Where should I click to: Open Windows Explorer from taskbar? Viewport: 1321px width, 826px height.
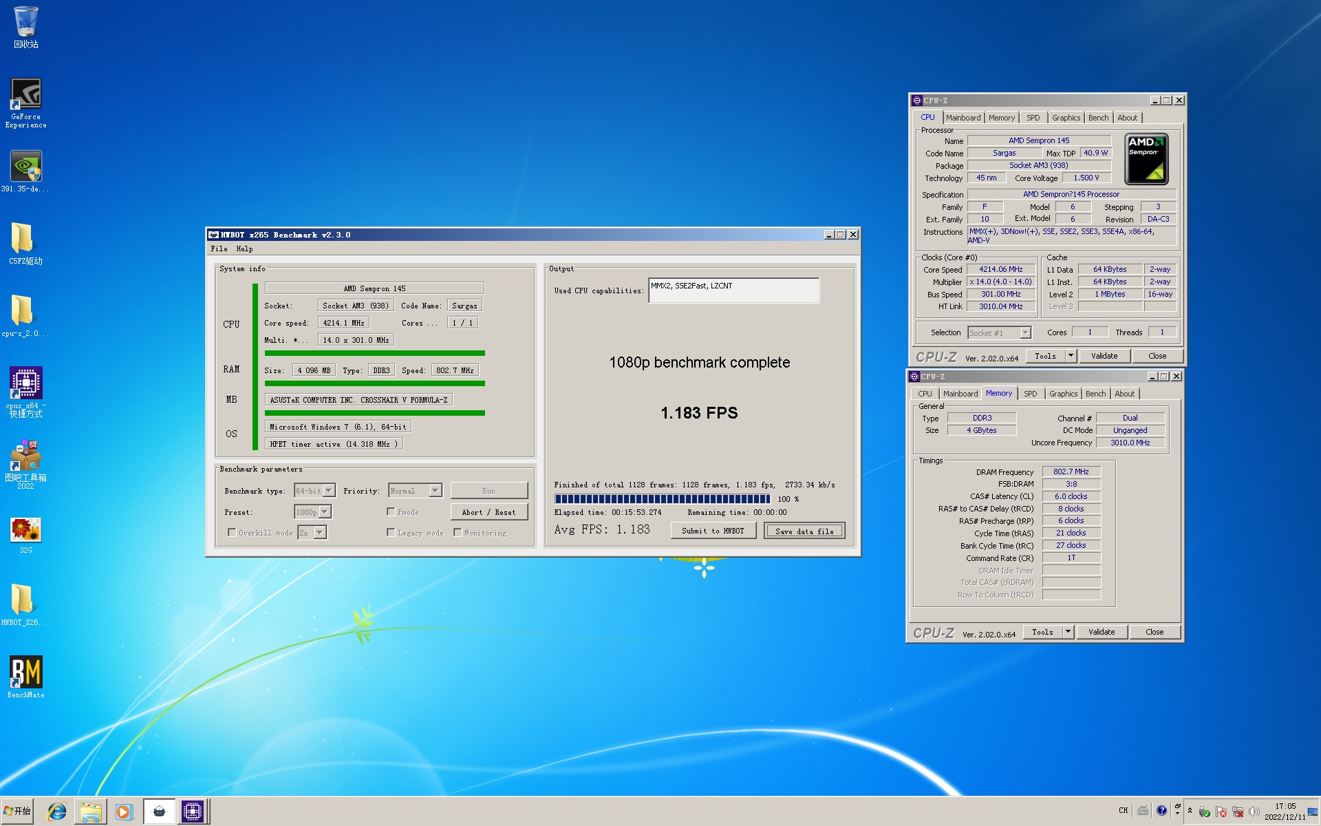[91, 812]
